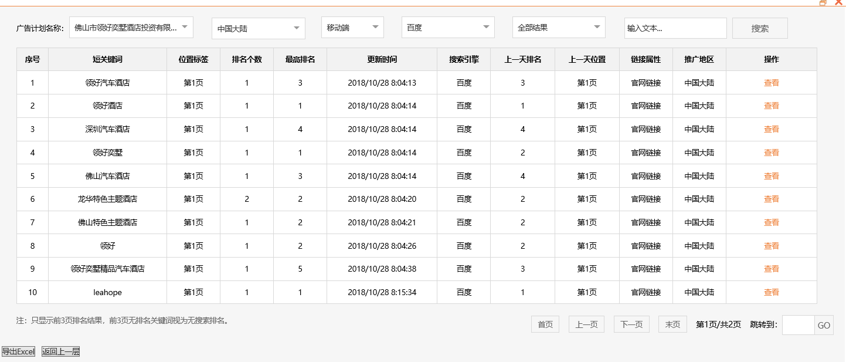846x362 pixels.
Task: Click 上一页 for previous page
Action: click(586, 323)
